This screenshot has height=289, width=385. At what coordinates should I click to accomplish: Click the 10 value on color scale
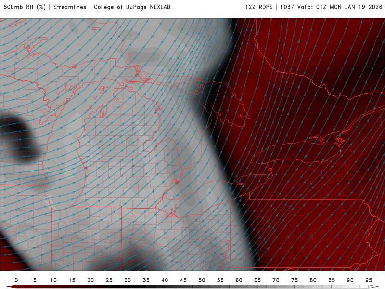click(x=53, y=280)
